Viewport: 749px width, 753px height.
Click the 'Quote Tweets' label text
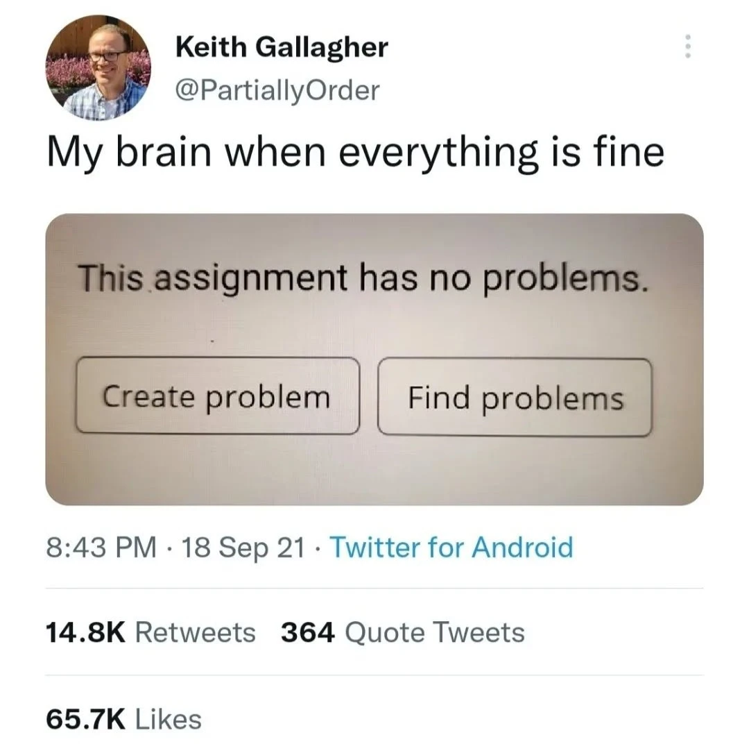tap(435, 632)
